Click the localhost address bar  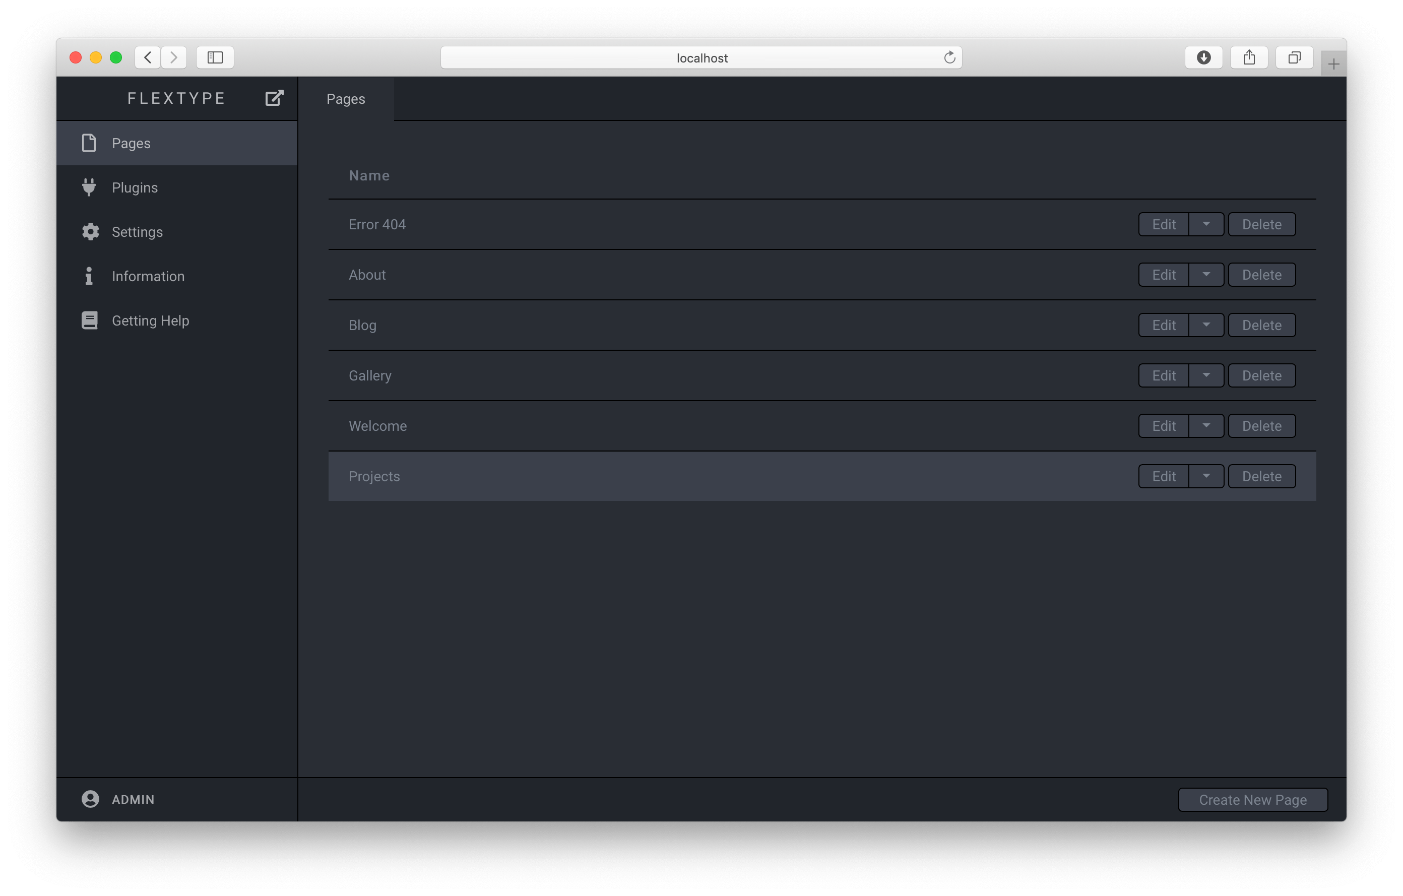tap(701, 57)
